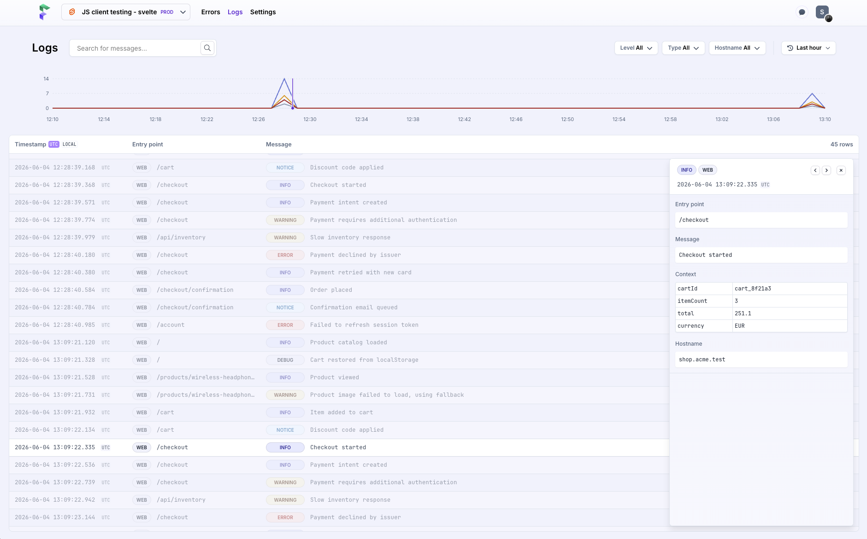Click the 13:09:22.134 'Discount code applied' row
The width and height of the screenshot is (867, 539).
coord(339,430)
